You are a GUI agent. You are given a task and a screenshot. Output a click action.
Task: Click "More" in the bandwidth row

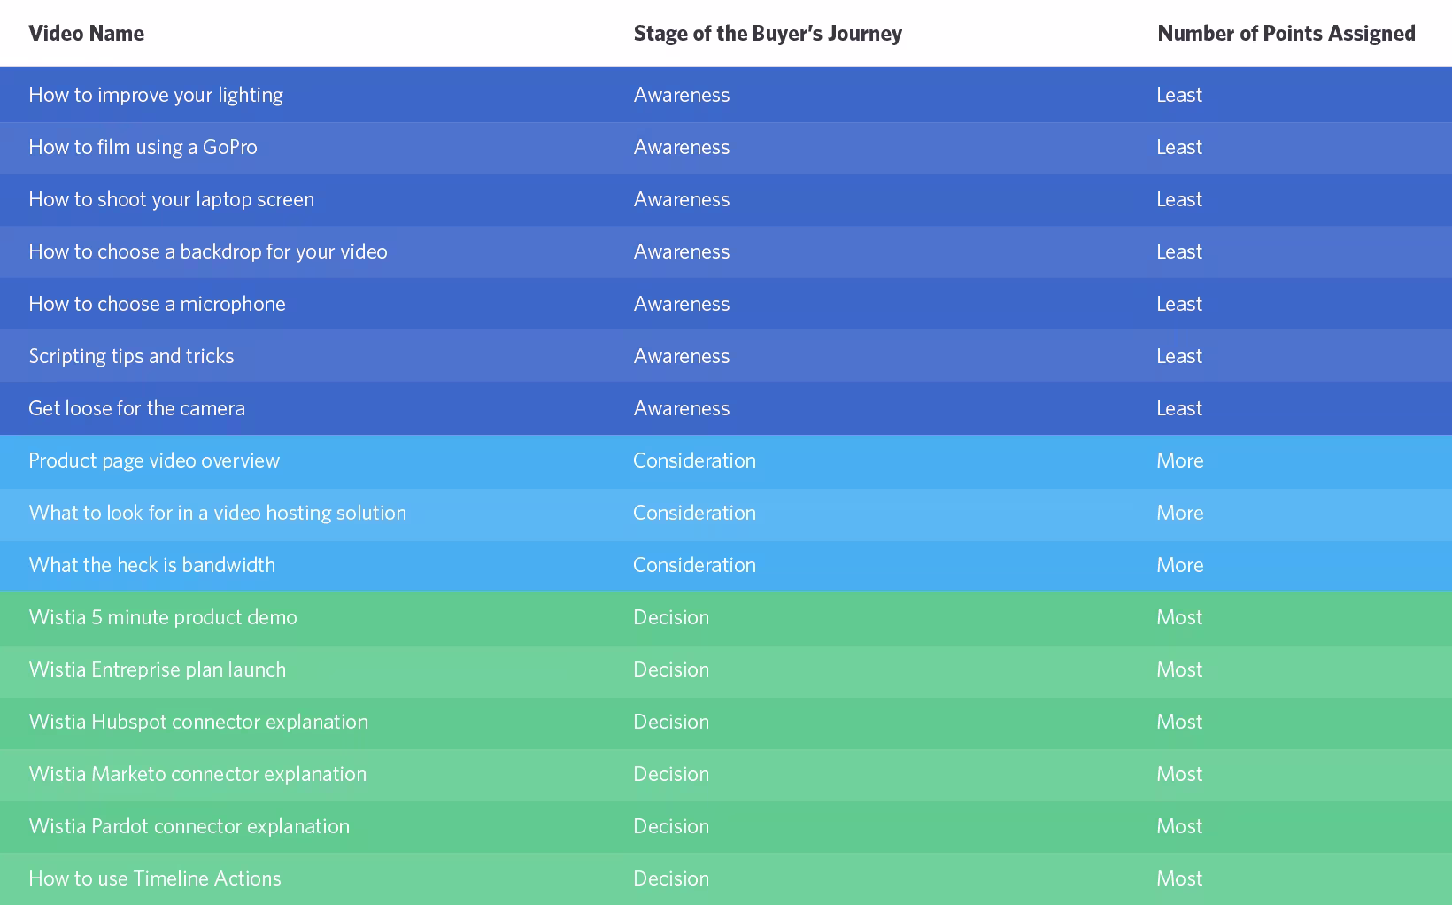click(x=1180, y=565)
